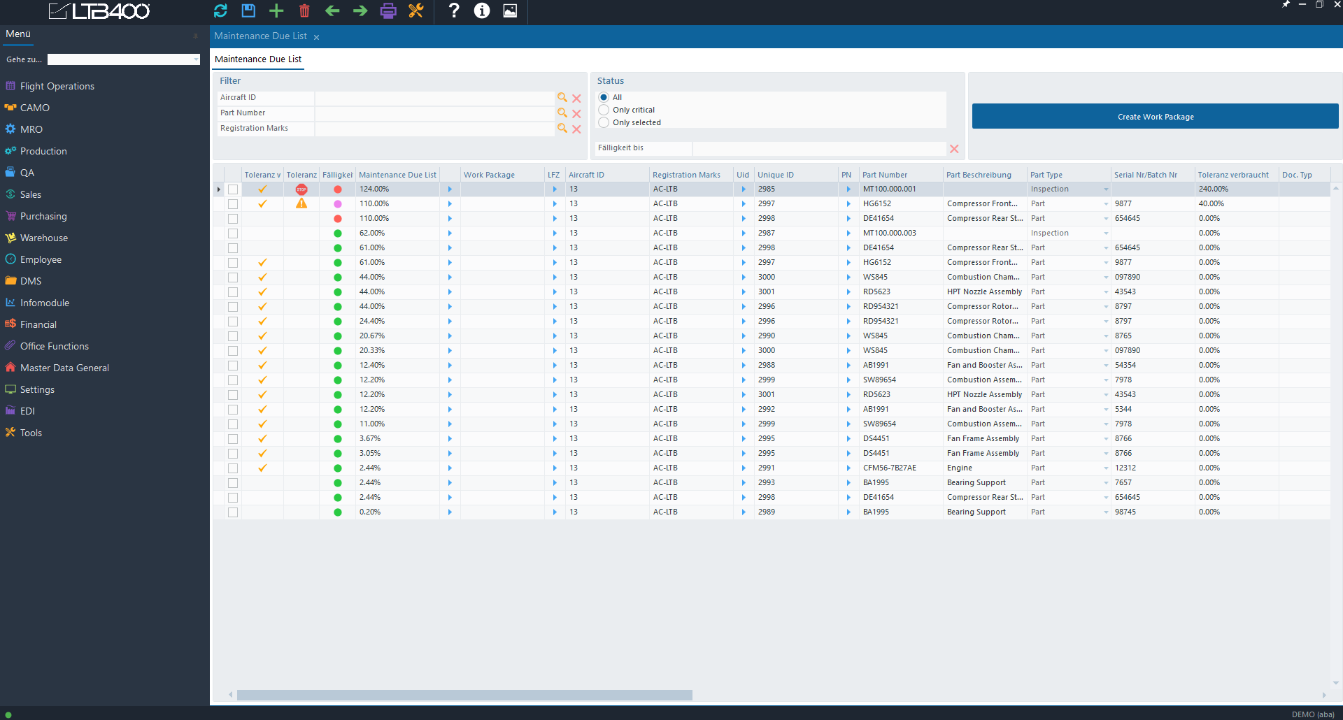Open the Gehe zu dropdown
This screenshot has height=720, width=1343.
(x=196, y=59)
